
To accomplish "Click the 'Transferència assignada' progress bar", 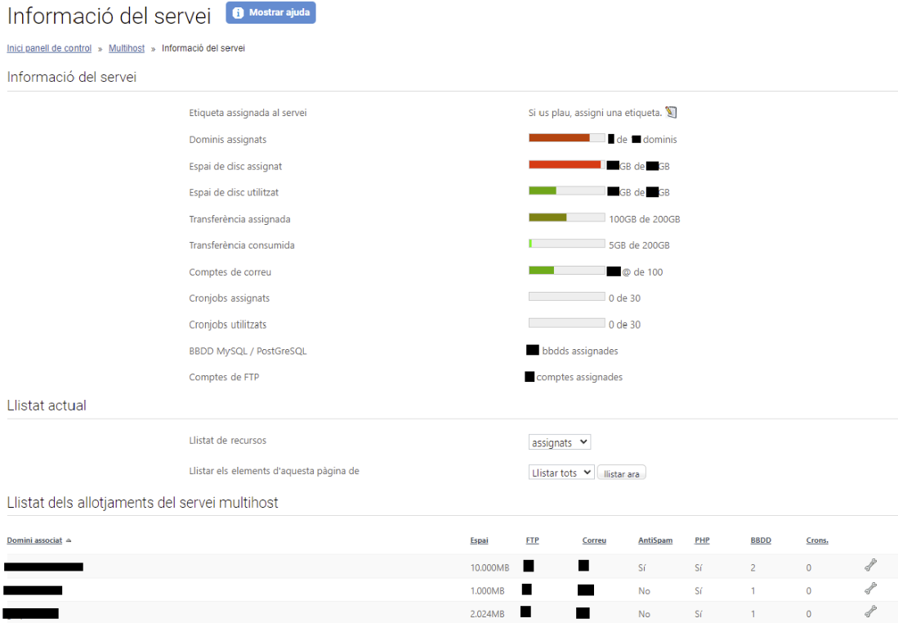I will pos(566,218).
